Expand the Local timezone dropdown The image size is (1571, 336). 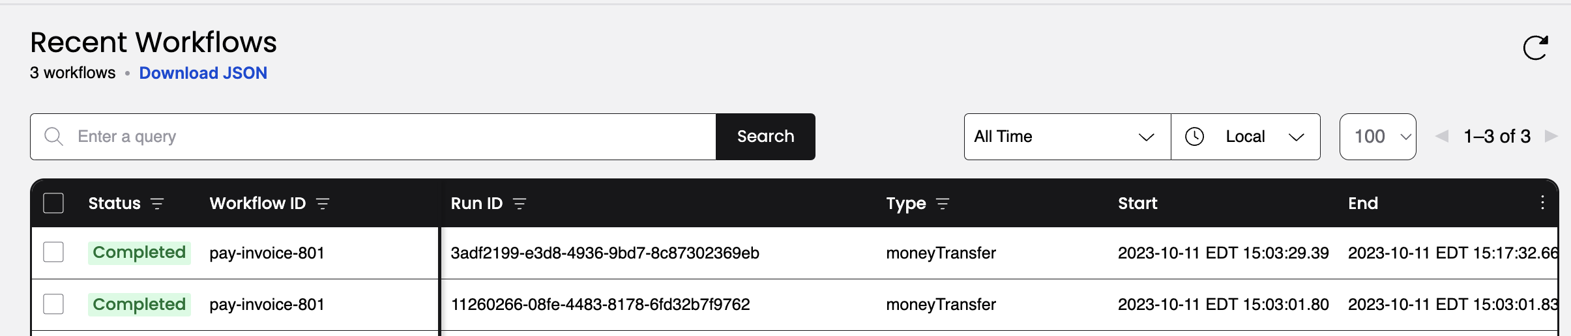pos(1246,137)
